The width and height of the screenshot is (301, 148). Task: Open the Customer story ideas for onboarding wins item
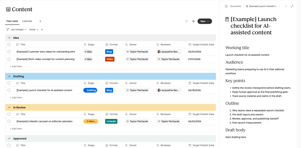[46, 52]
